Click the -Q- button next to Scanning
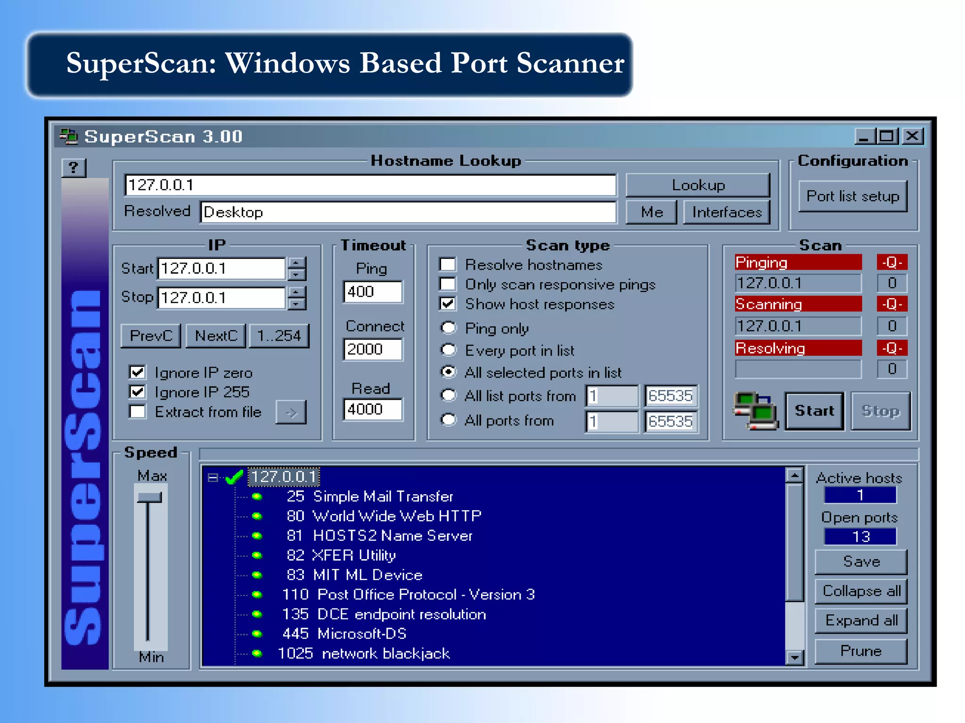The height and width of the screenshot is (723, 965). [891, 304]
